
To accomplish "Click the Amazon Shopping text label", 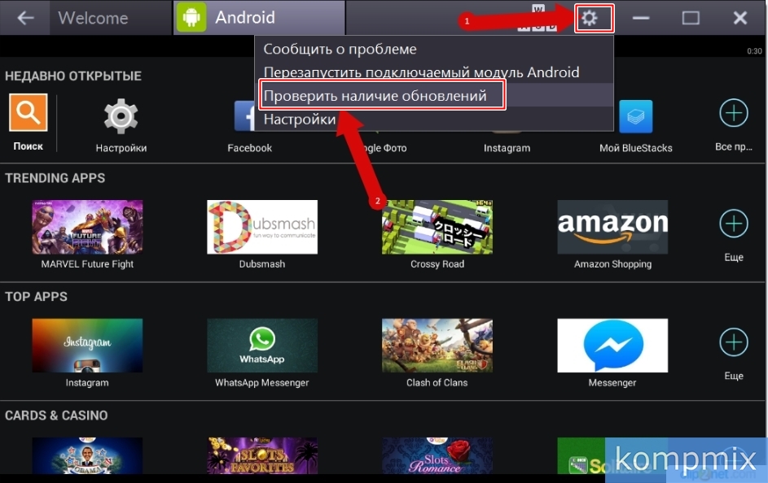I will [x=612, y=264].
